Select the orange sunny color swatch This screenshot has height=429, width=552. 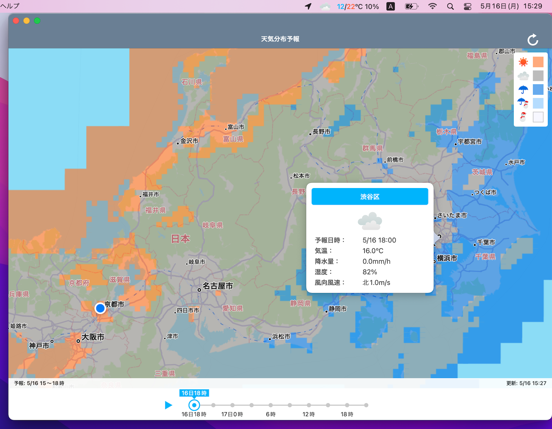(538, 62)
